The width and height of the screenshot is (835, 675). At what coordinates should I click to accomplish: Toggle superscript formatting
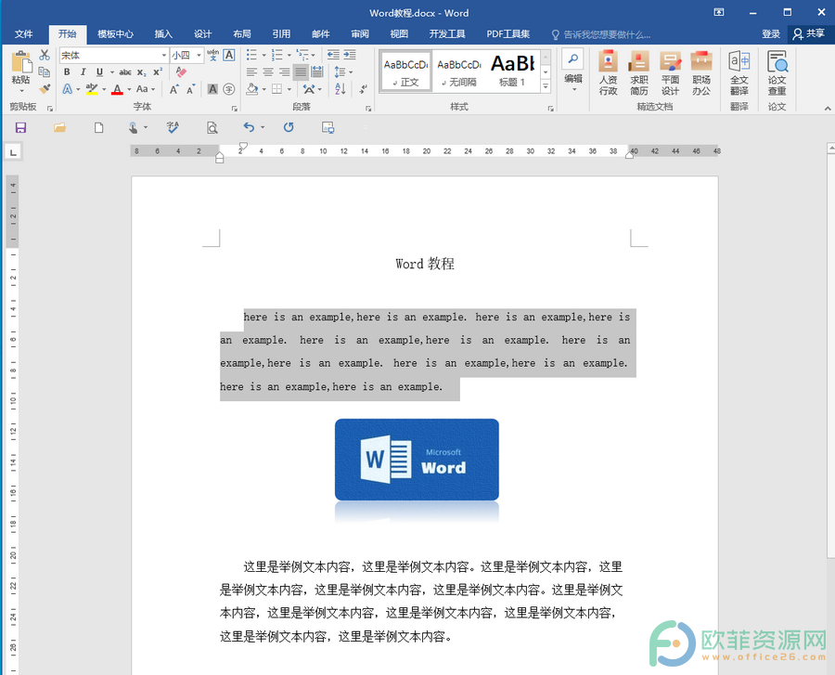[x=158, y=71]
